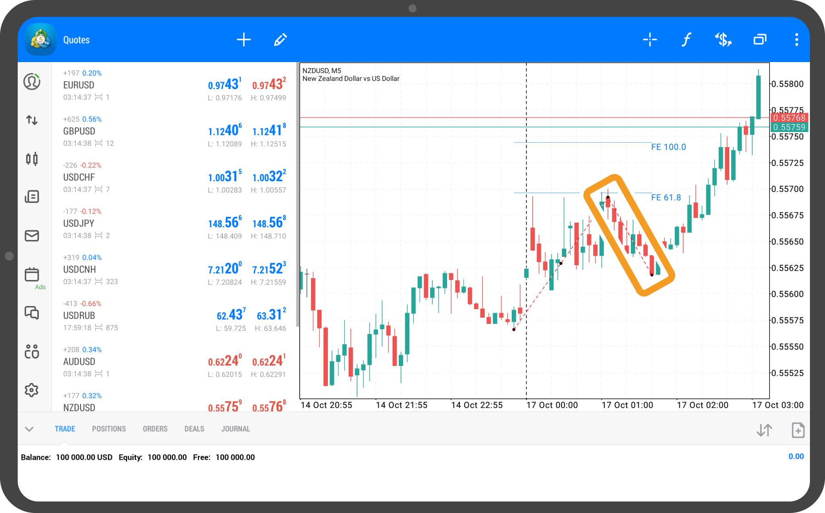This screenshot has height=513, width=825.
Task: Tap the plus icon to add symbol
Action: point(244,40)
